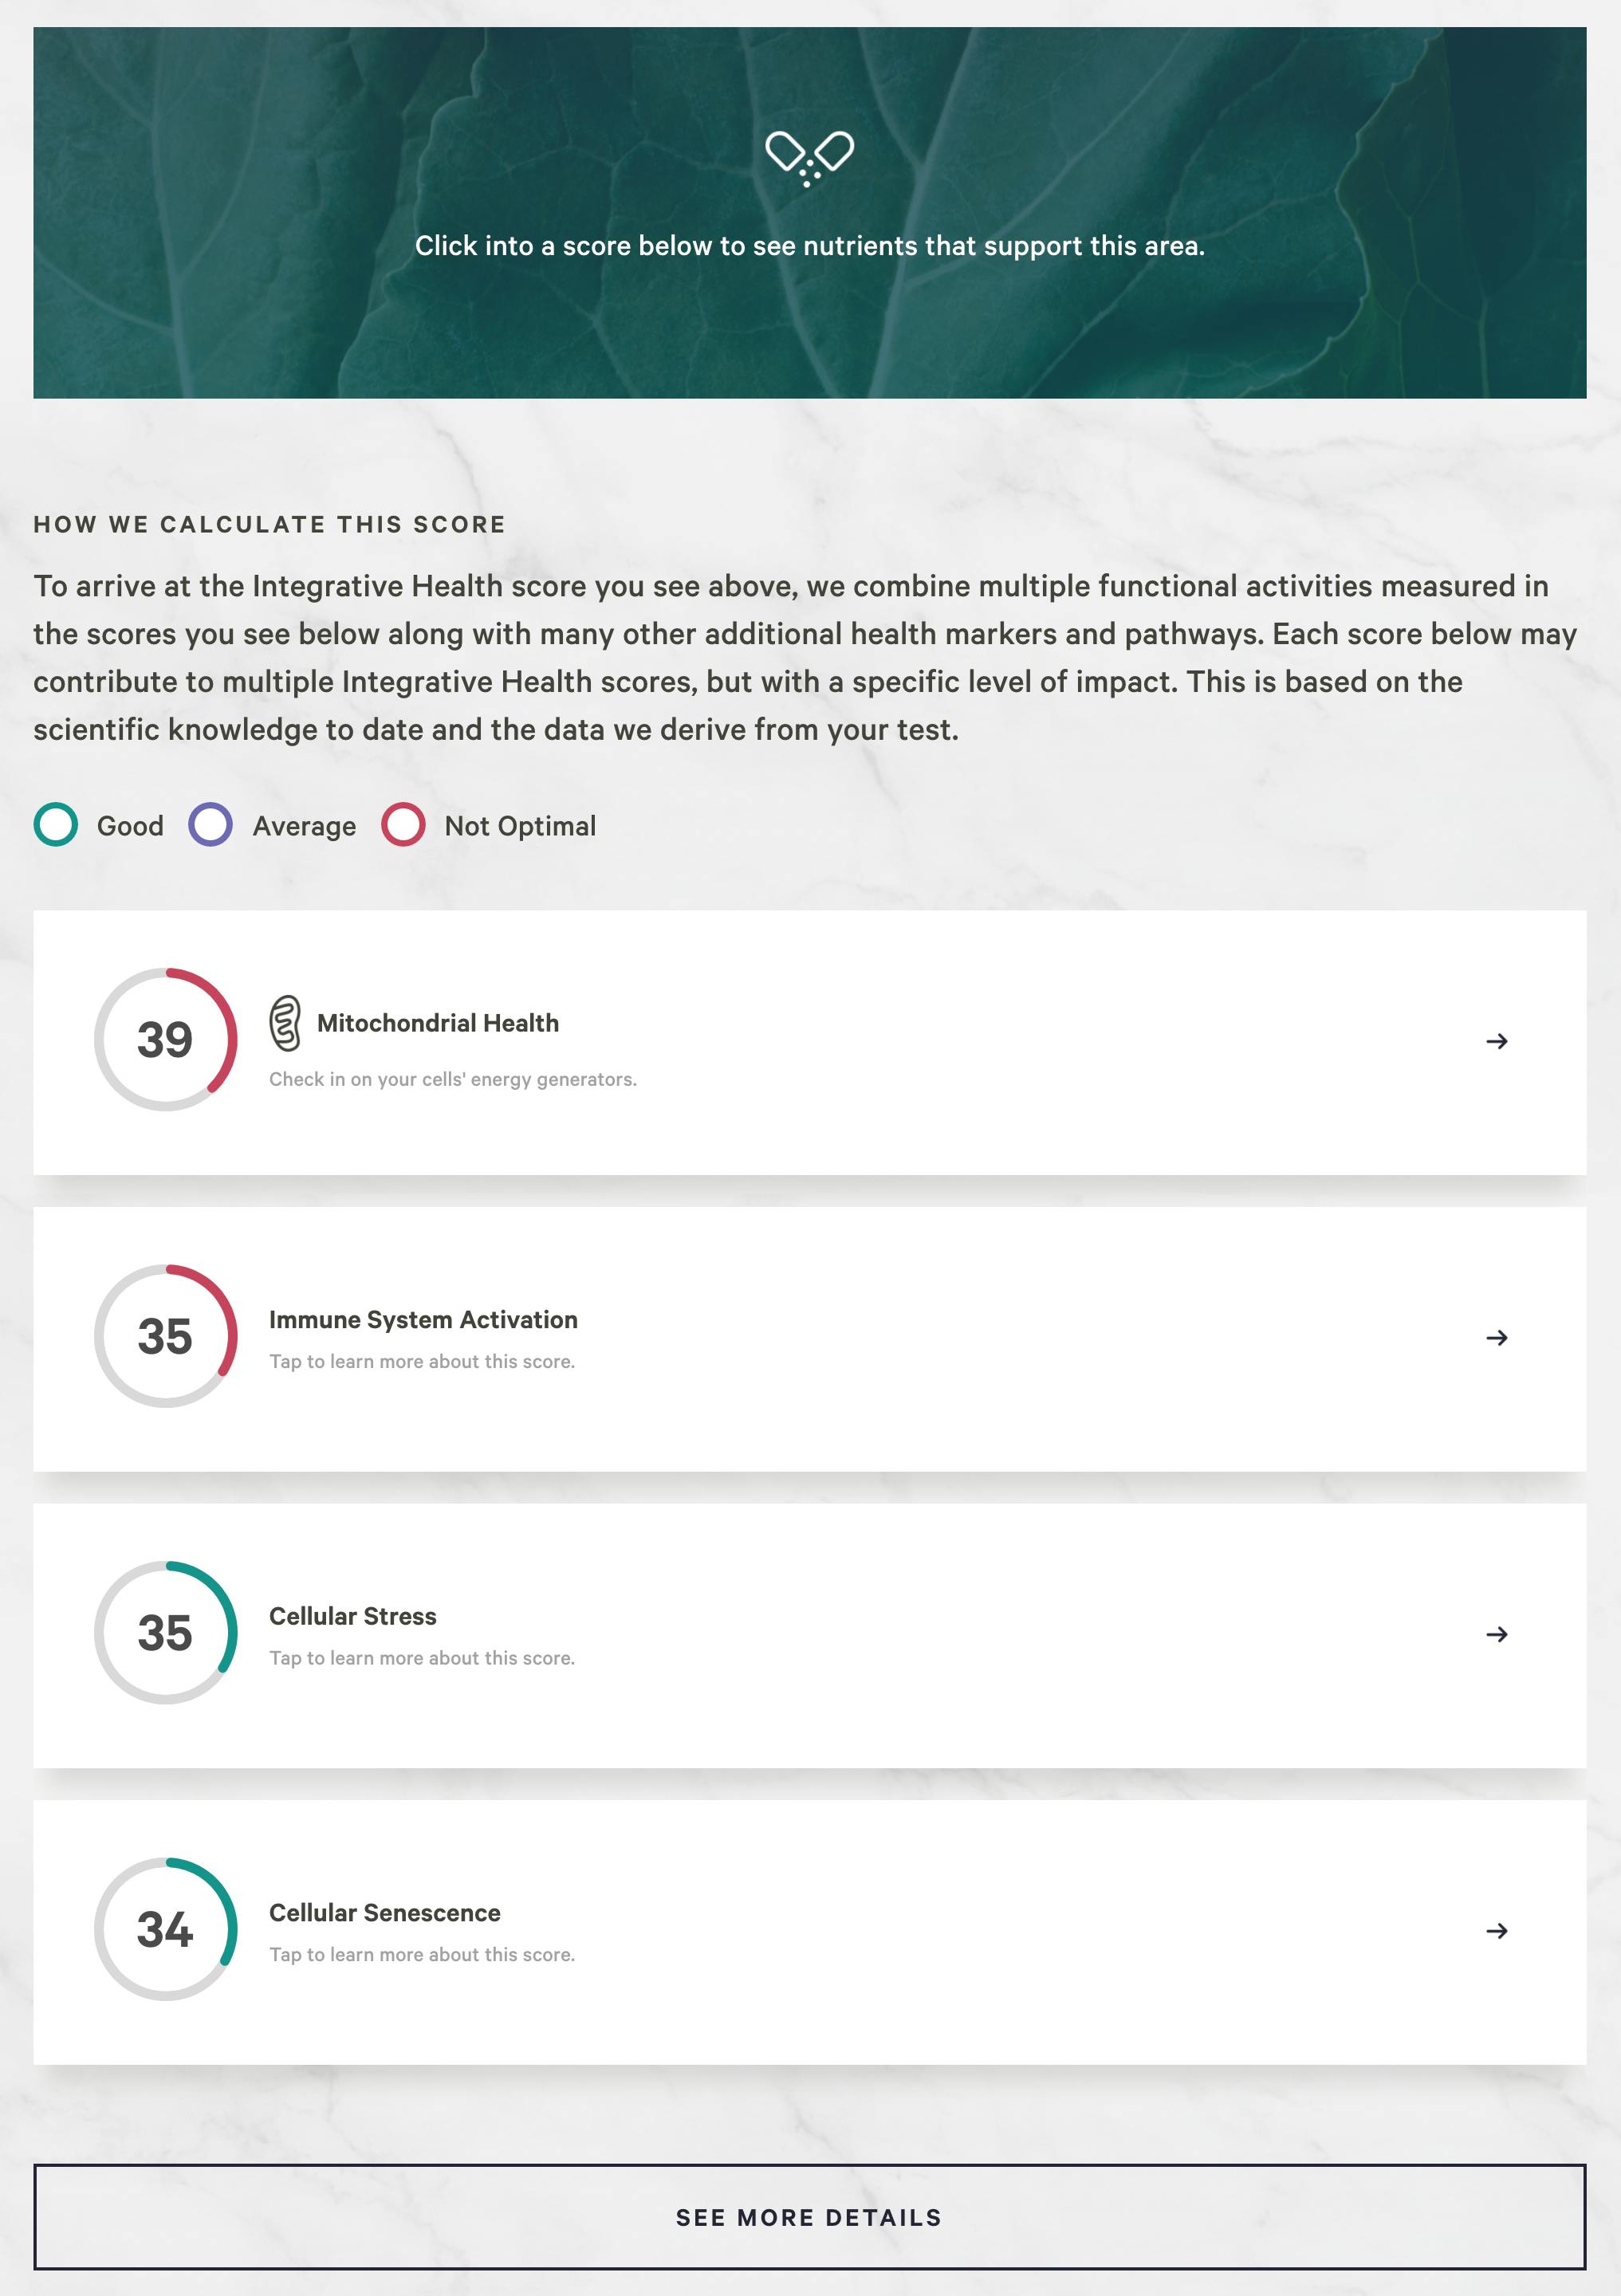Open the Mitochondrial Health card
The image size is (1621, 2296).
(x=810, y=1042)
